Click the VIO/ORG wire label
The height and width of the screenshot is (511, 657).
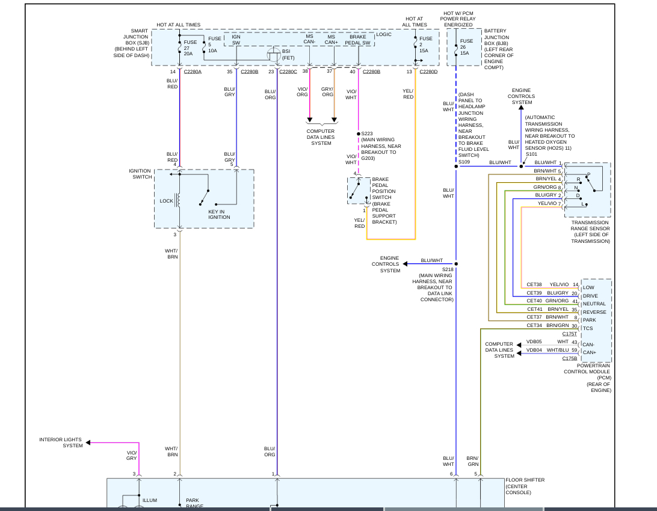[302, 91]
